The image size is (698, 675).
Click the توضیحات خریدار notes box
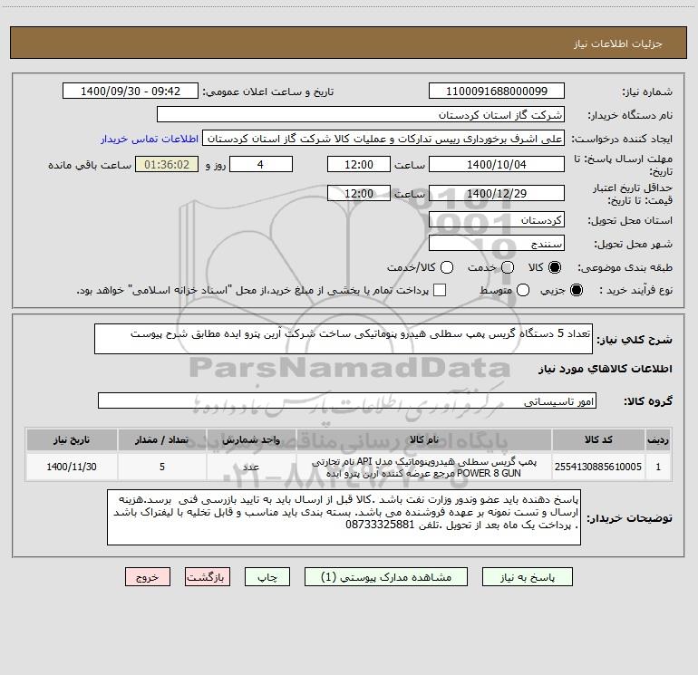[x=344, y=517]
